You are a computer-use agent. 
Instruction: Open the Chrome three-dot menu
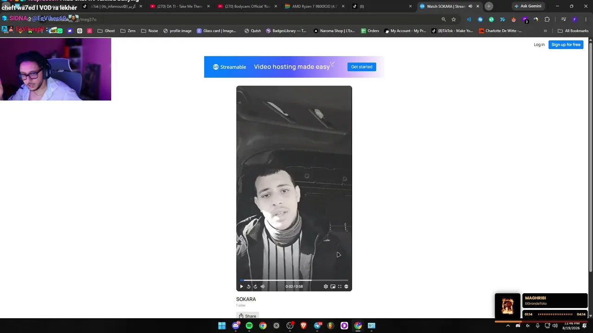[585, 19]
